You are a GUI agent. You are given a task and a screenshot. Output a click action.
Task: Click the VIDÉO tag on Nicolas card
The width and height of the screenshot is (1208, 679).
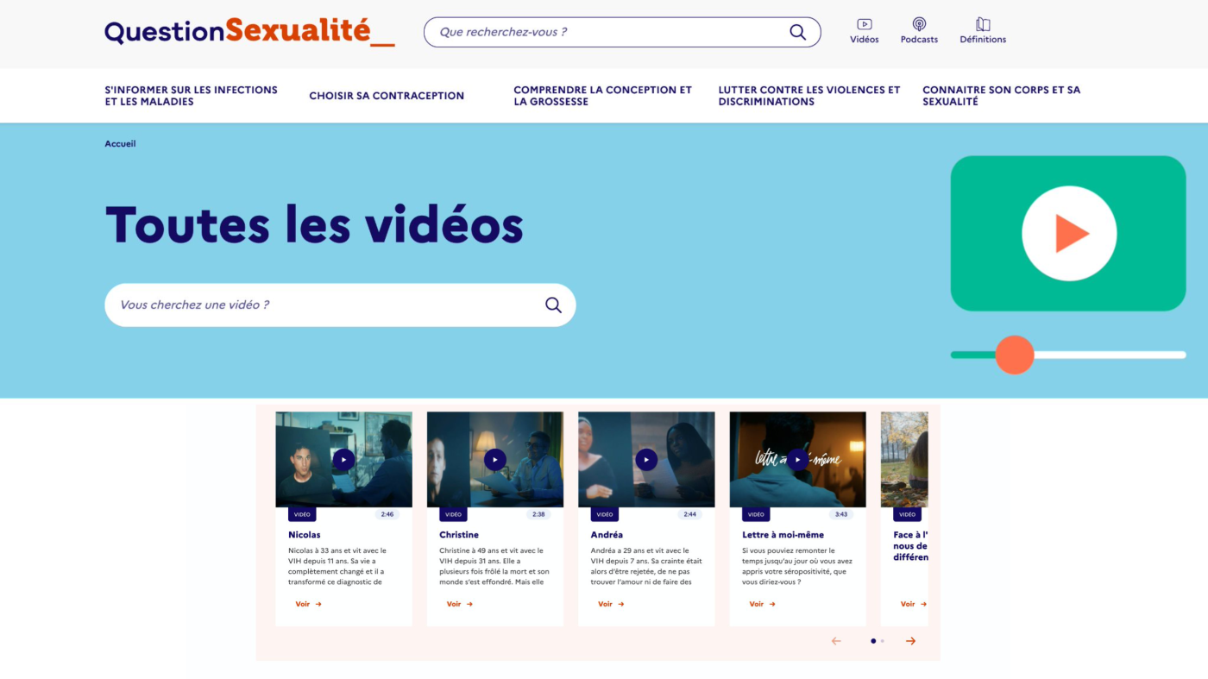(x=302, y=514)
